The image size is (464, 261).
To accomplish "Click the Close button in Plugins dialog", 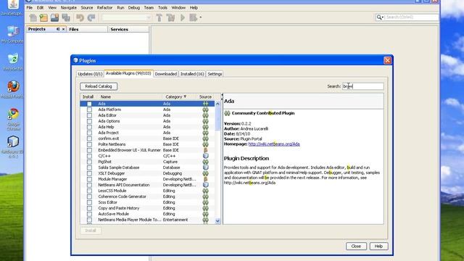I will [356, 246].
